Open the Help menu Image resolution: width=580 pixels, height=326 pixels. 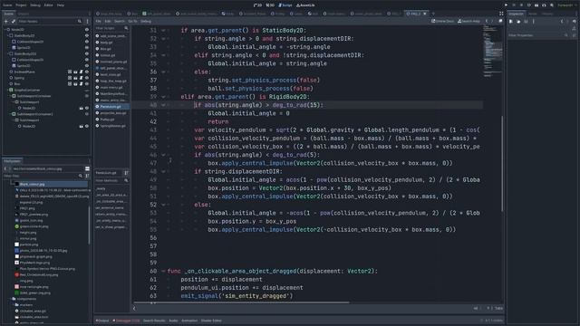click(61, 5)
